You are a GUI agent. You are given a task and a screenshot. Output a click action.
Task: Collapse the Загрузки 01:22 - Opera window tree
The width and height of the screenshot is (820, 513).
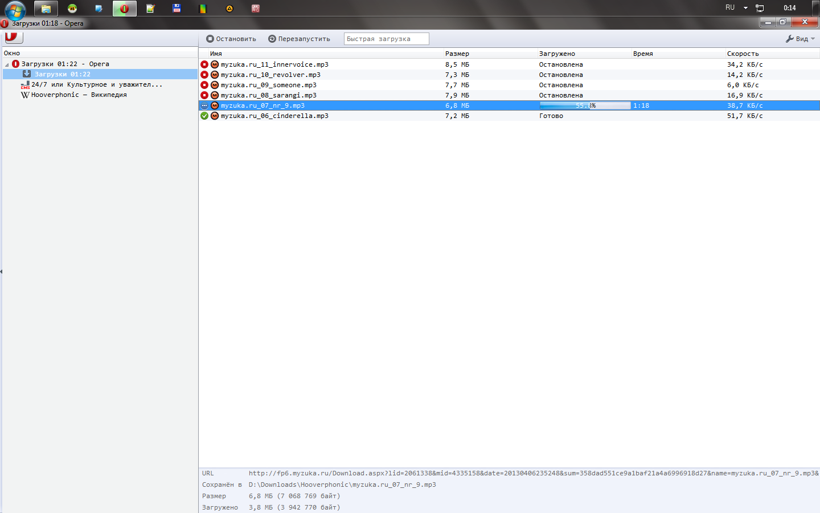7,64
